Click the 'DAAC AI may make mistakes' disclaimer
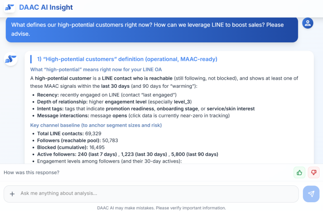 coord(161,208)
